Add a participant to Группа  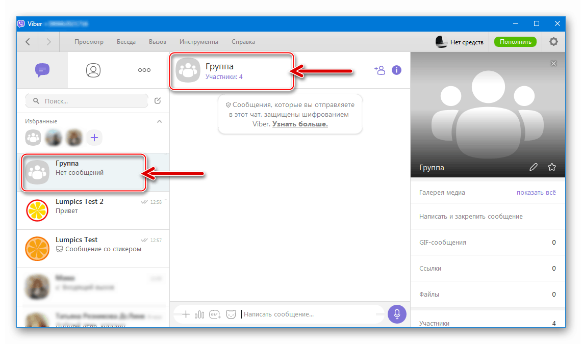click(380, 70)
